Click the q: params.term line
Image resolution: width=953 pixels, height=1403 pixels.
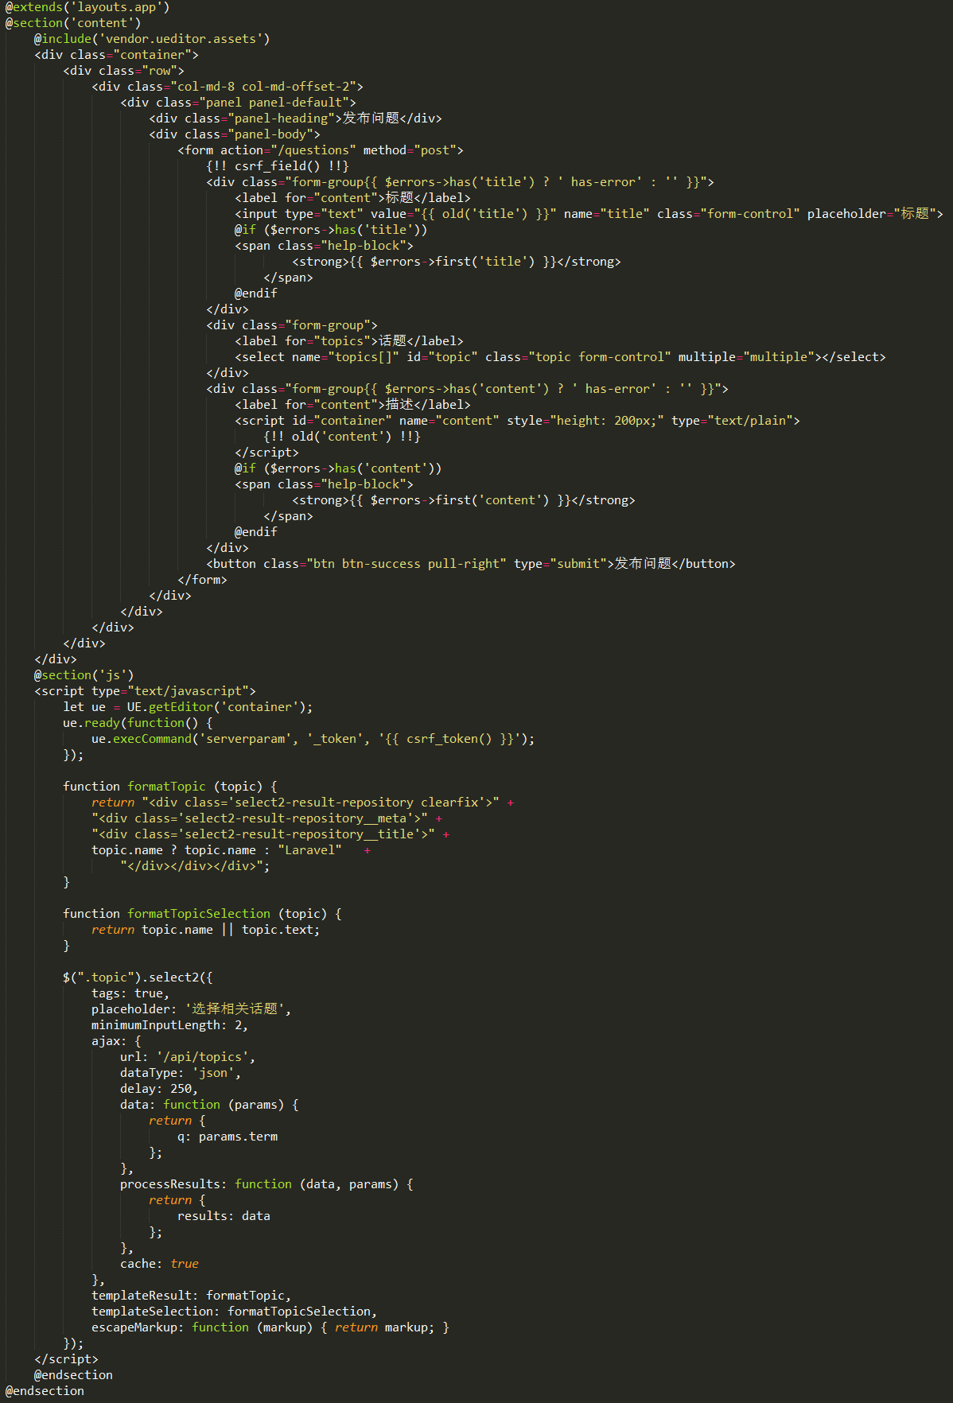coord(228,1137)
